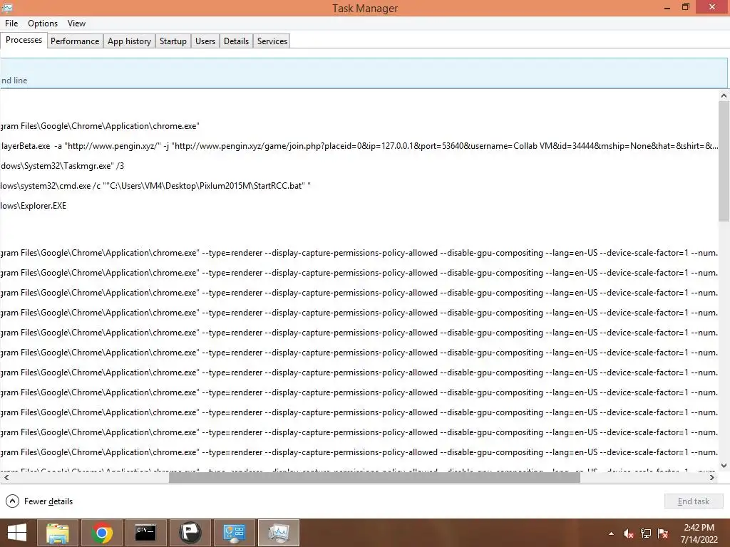
Task: Open File Explorer from the taskbar
Action: [x=57, y=533]
